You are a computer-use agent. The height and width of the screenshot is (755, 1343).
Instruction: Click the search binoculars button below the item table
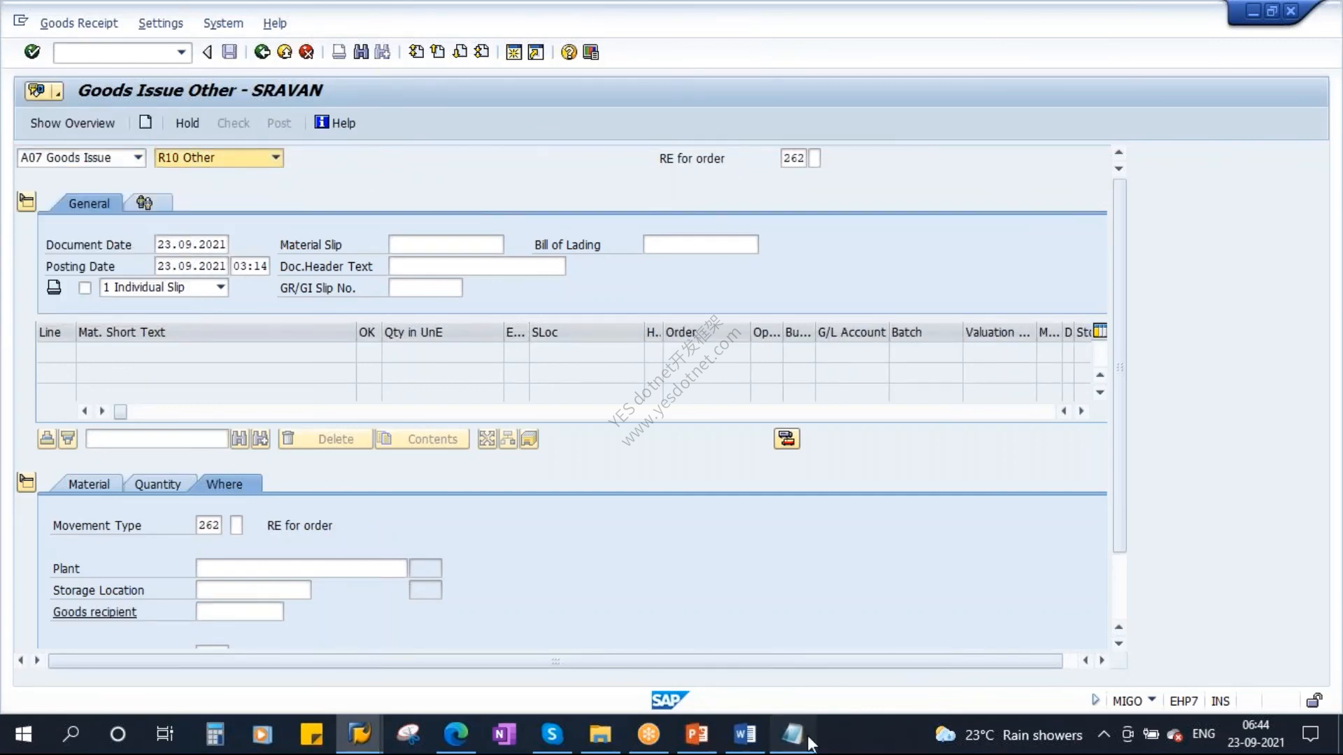239,439
